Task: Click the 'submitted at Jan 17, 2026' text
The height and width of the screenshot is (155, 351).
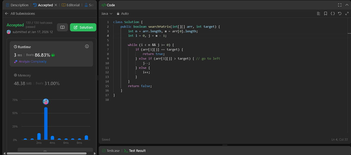Action: click(32, 32)
